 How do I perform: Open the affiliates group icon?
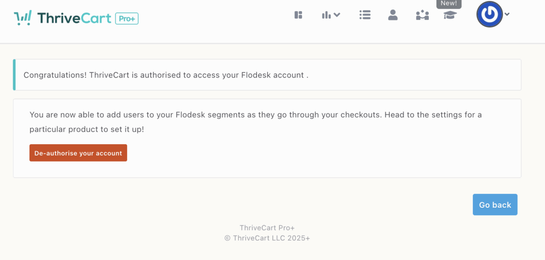pyautogui.click(x=422, y=15)
